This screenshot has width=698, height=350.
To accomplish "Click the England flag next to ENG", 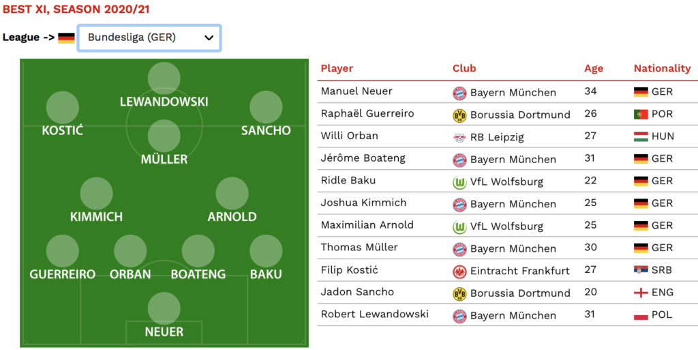I will click(641, 293).
